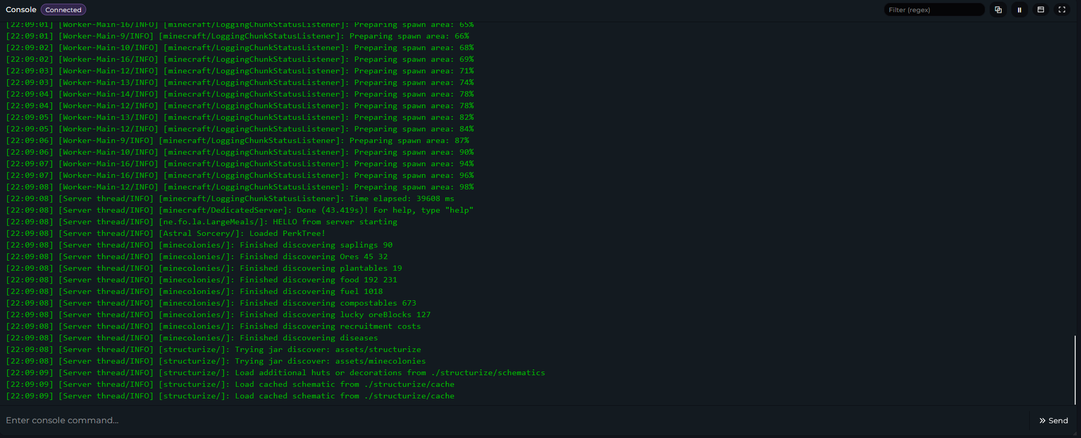Focus the Filter (regex) field
The image size is (1081, 438).
934,9
